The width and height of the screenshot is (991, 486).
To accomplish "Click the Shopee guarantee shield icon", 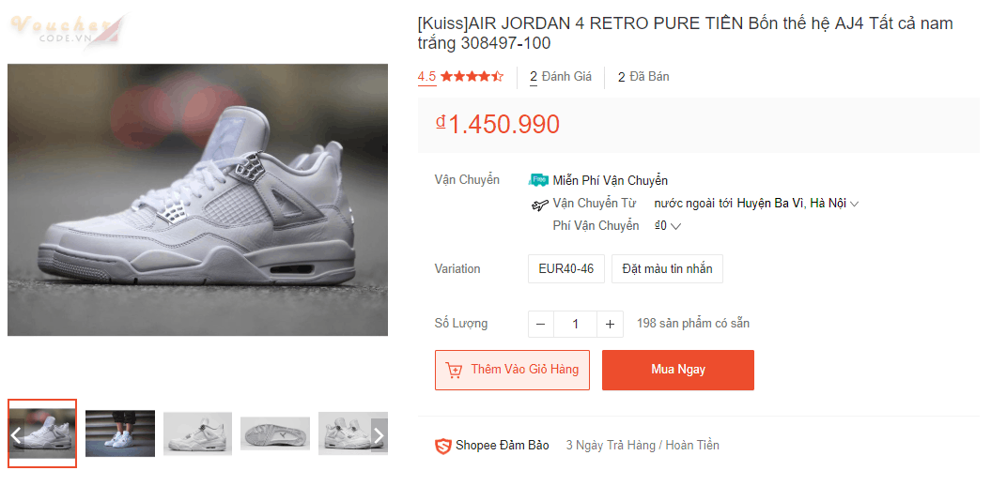I will [443, 446].
